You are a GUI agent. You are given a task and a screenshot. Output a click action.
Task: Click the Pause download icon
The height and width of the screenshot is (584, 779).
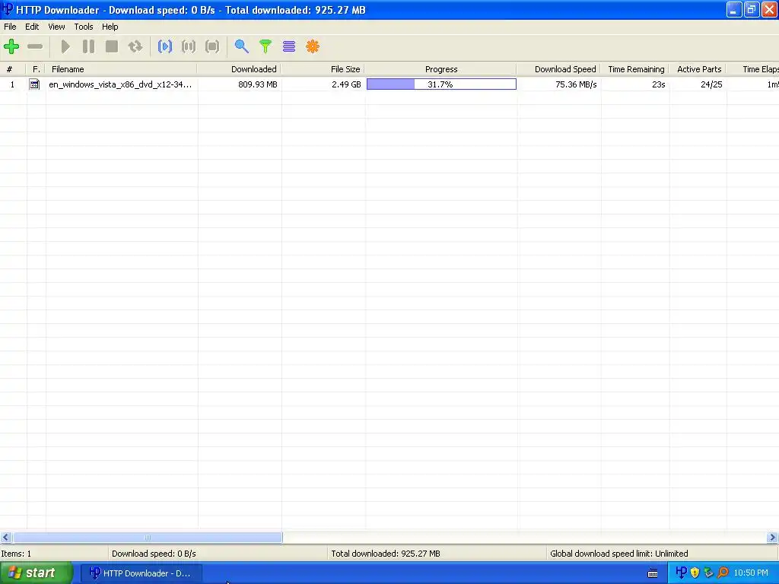point(88,46)
